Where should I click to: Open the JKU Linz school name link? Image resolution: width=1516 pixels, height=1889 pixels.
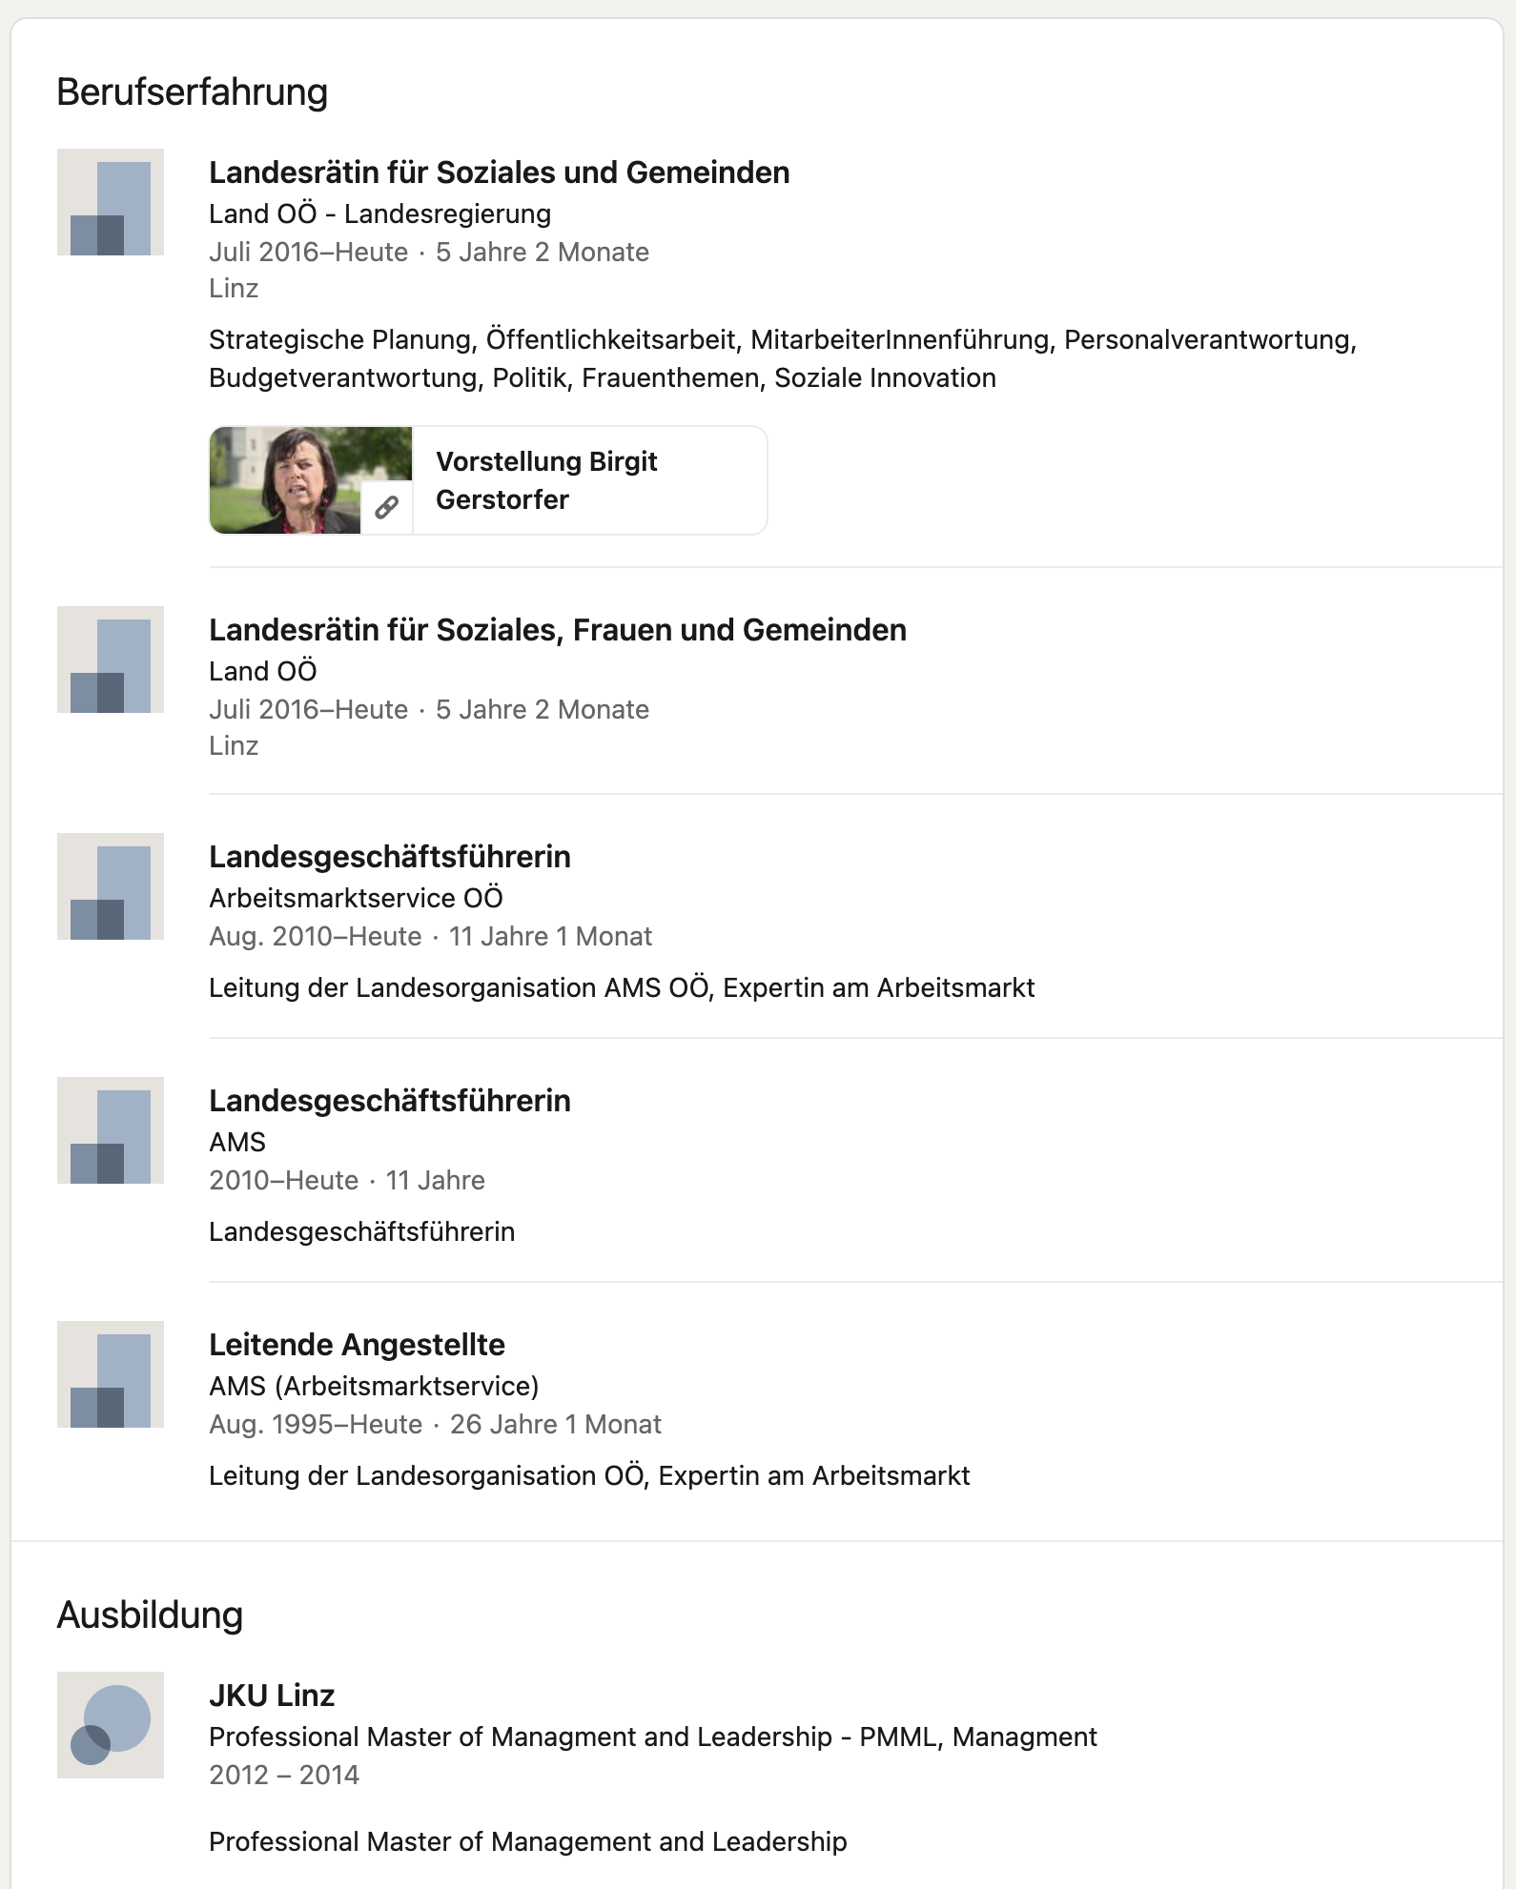(272, 1696)
